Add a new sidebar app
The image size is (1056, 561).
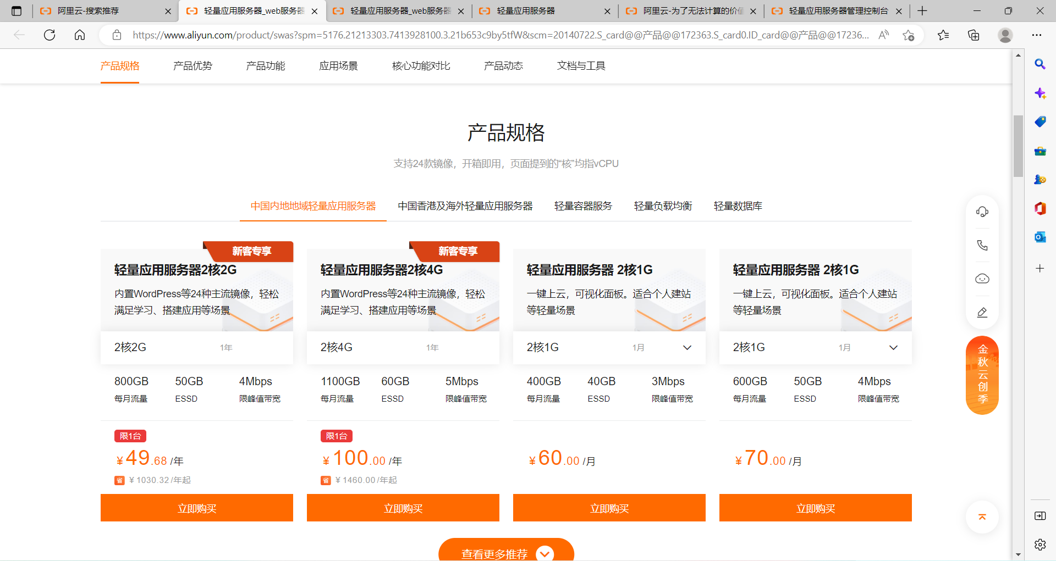[x=1040, y=268]
